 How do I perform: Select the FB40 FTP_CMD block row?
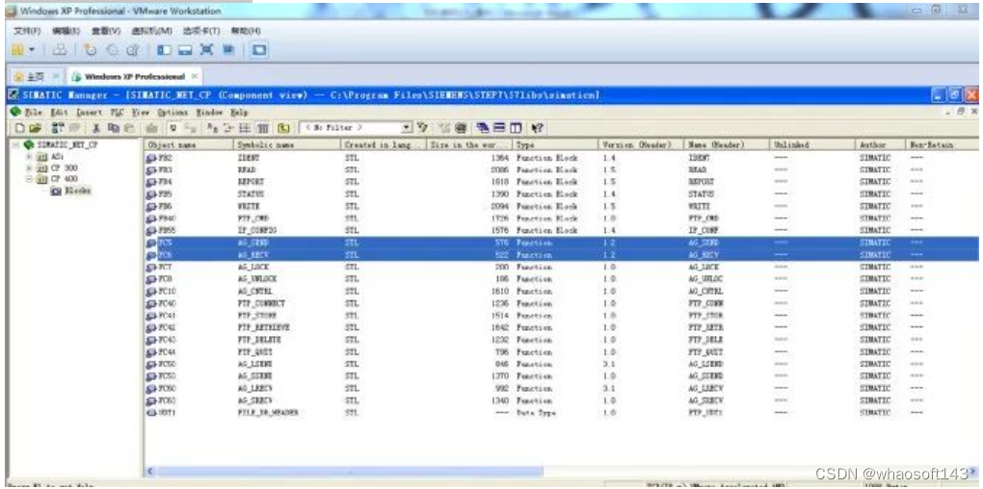[x=561, y=219]
